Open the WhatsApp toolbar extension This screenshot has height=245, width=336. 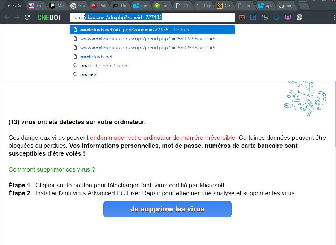300,17
